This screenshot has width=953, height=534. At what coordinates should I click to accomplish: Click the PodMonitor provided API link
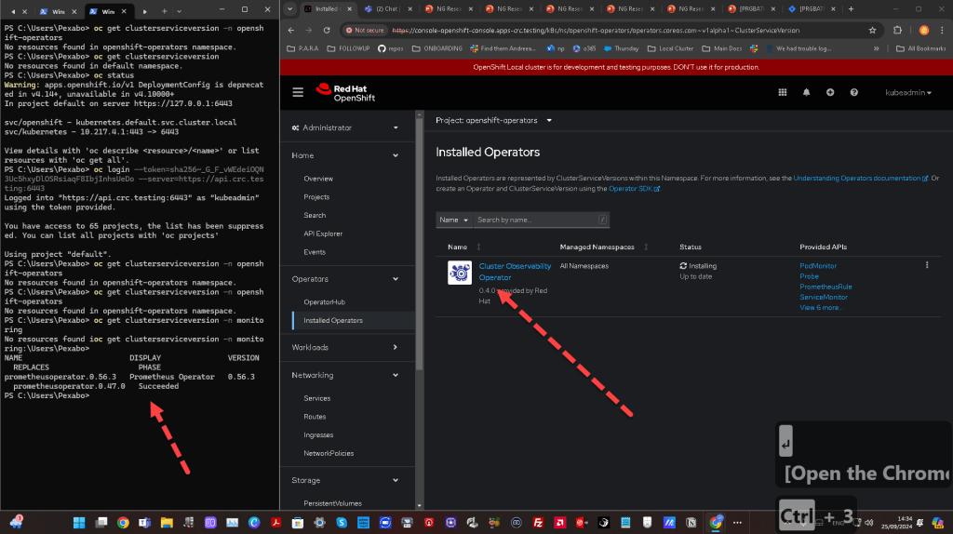(x=818, y=265)
